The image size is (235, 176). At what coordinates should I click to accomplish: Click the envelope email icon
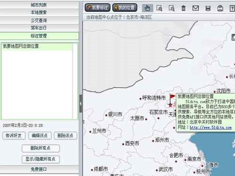[x=196, y=8]
